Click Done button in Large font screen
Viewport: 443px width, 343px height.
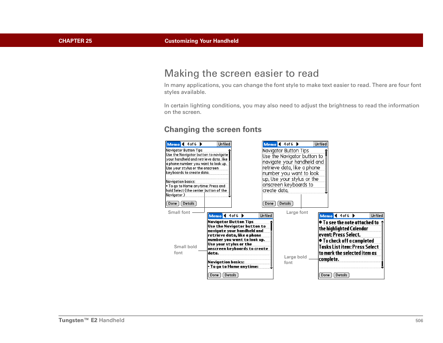pos(269,204)
